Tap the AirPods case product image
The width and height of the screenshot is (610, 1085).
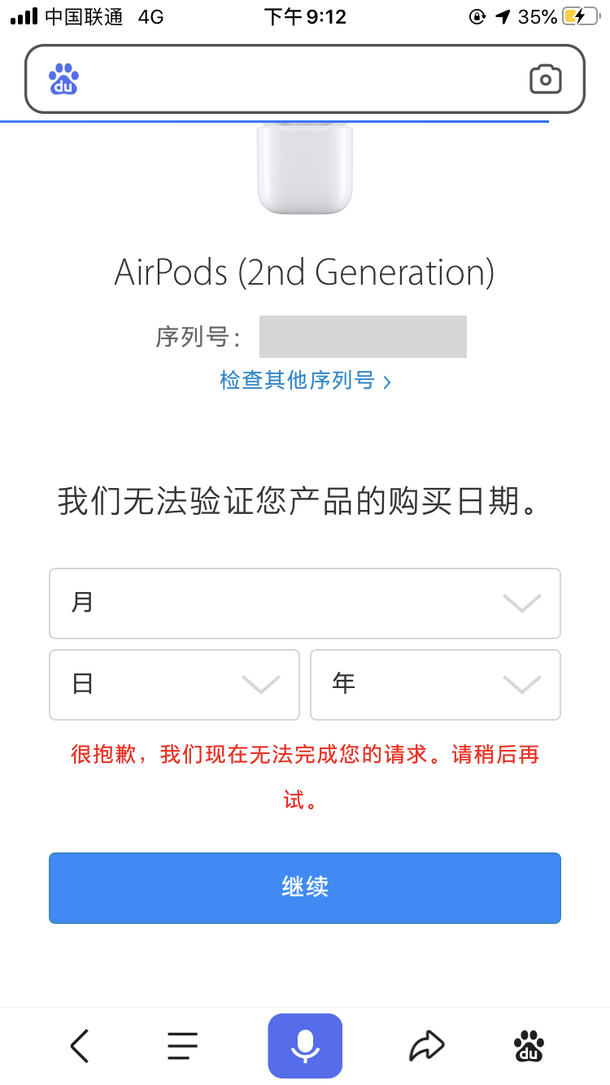pos(305,168)
